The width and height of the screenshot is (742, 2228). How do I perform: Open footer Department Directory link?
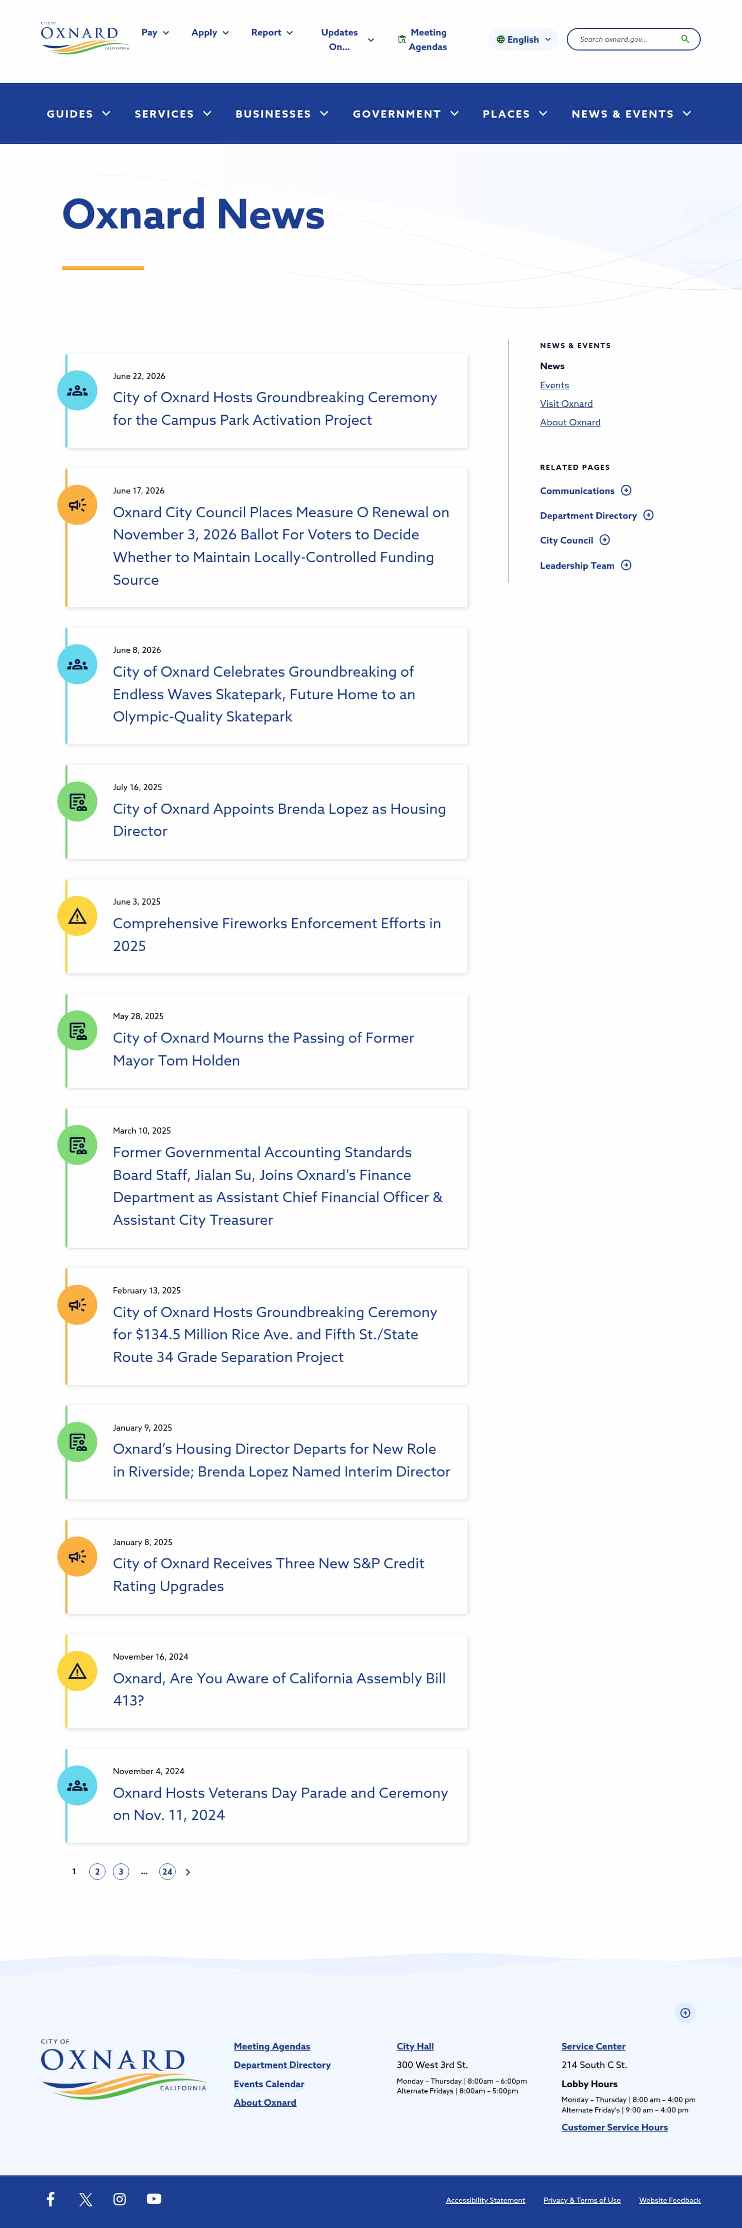coord(281,2066)
